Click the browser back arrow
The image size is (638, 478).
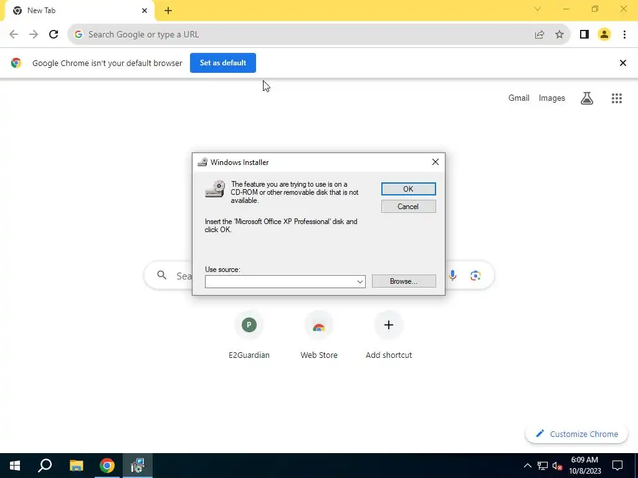pyautogui.click(x=14, y=35)
